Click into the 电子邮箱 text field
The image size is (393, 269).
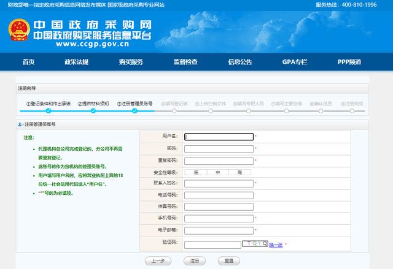point(218,230)
